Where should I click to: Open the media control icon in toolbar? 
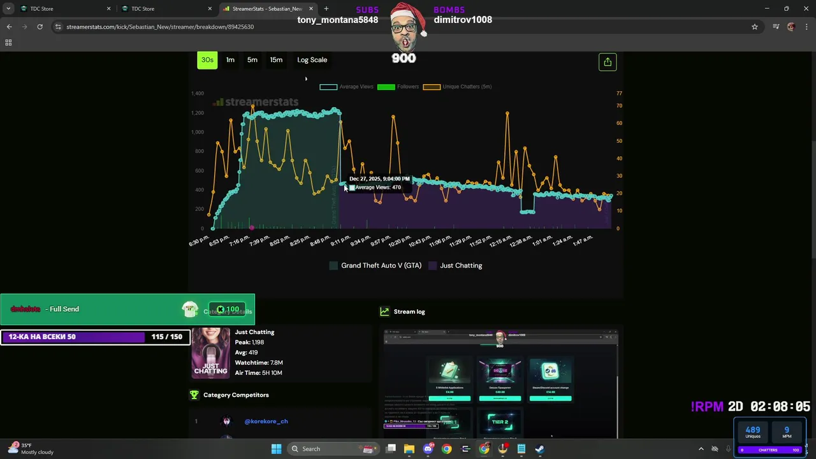pyautogui.click(x=776, y=27)
